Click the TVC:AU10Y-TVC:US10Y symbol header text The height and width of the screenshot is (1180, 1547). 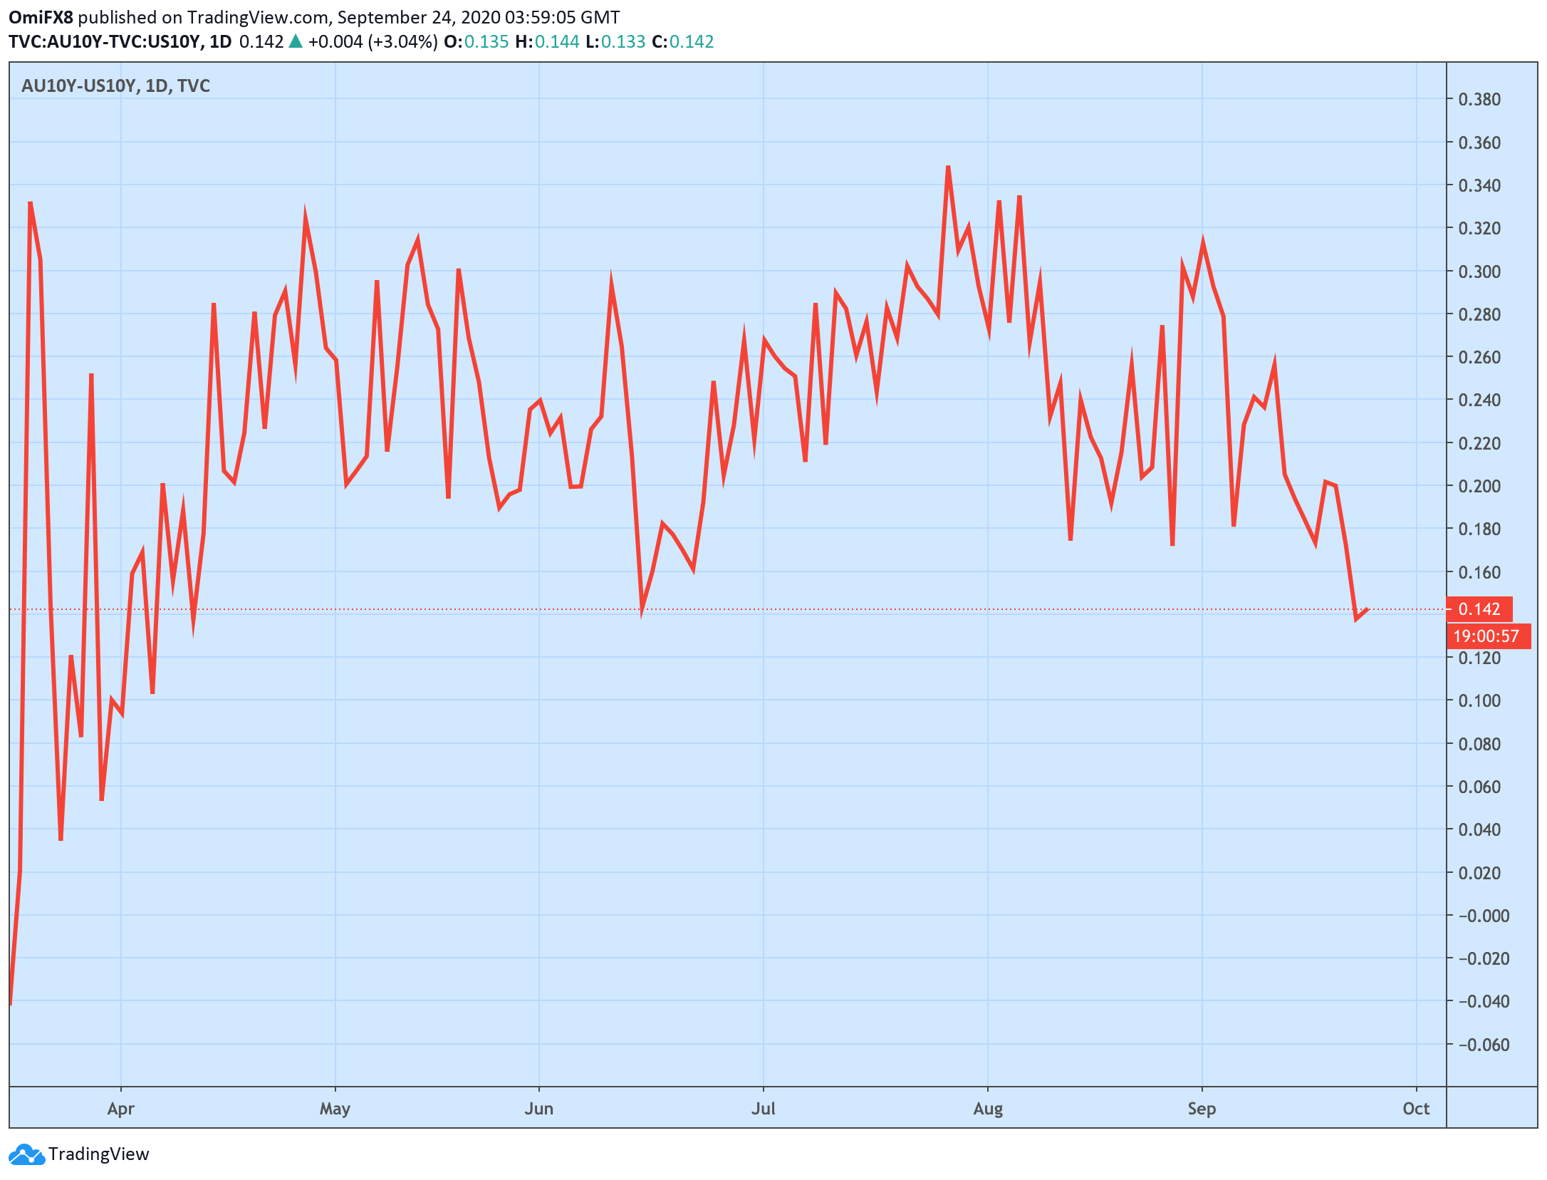click(105, 41)
